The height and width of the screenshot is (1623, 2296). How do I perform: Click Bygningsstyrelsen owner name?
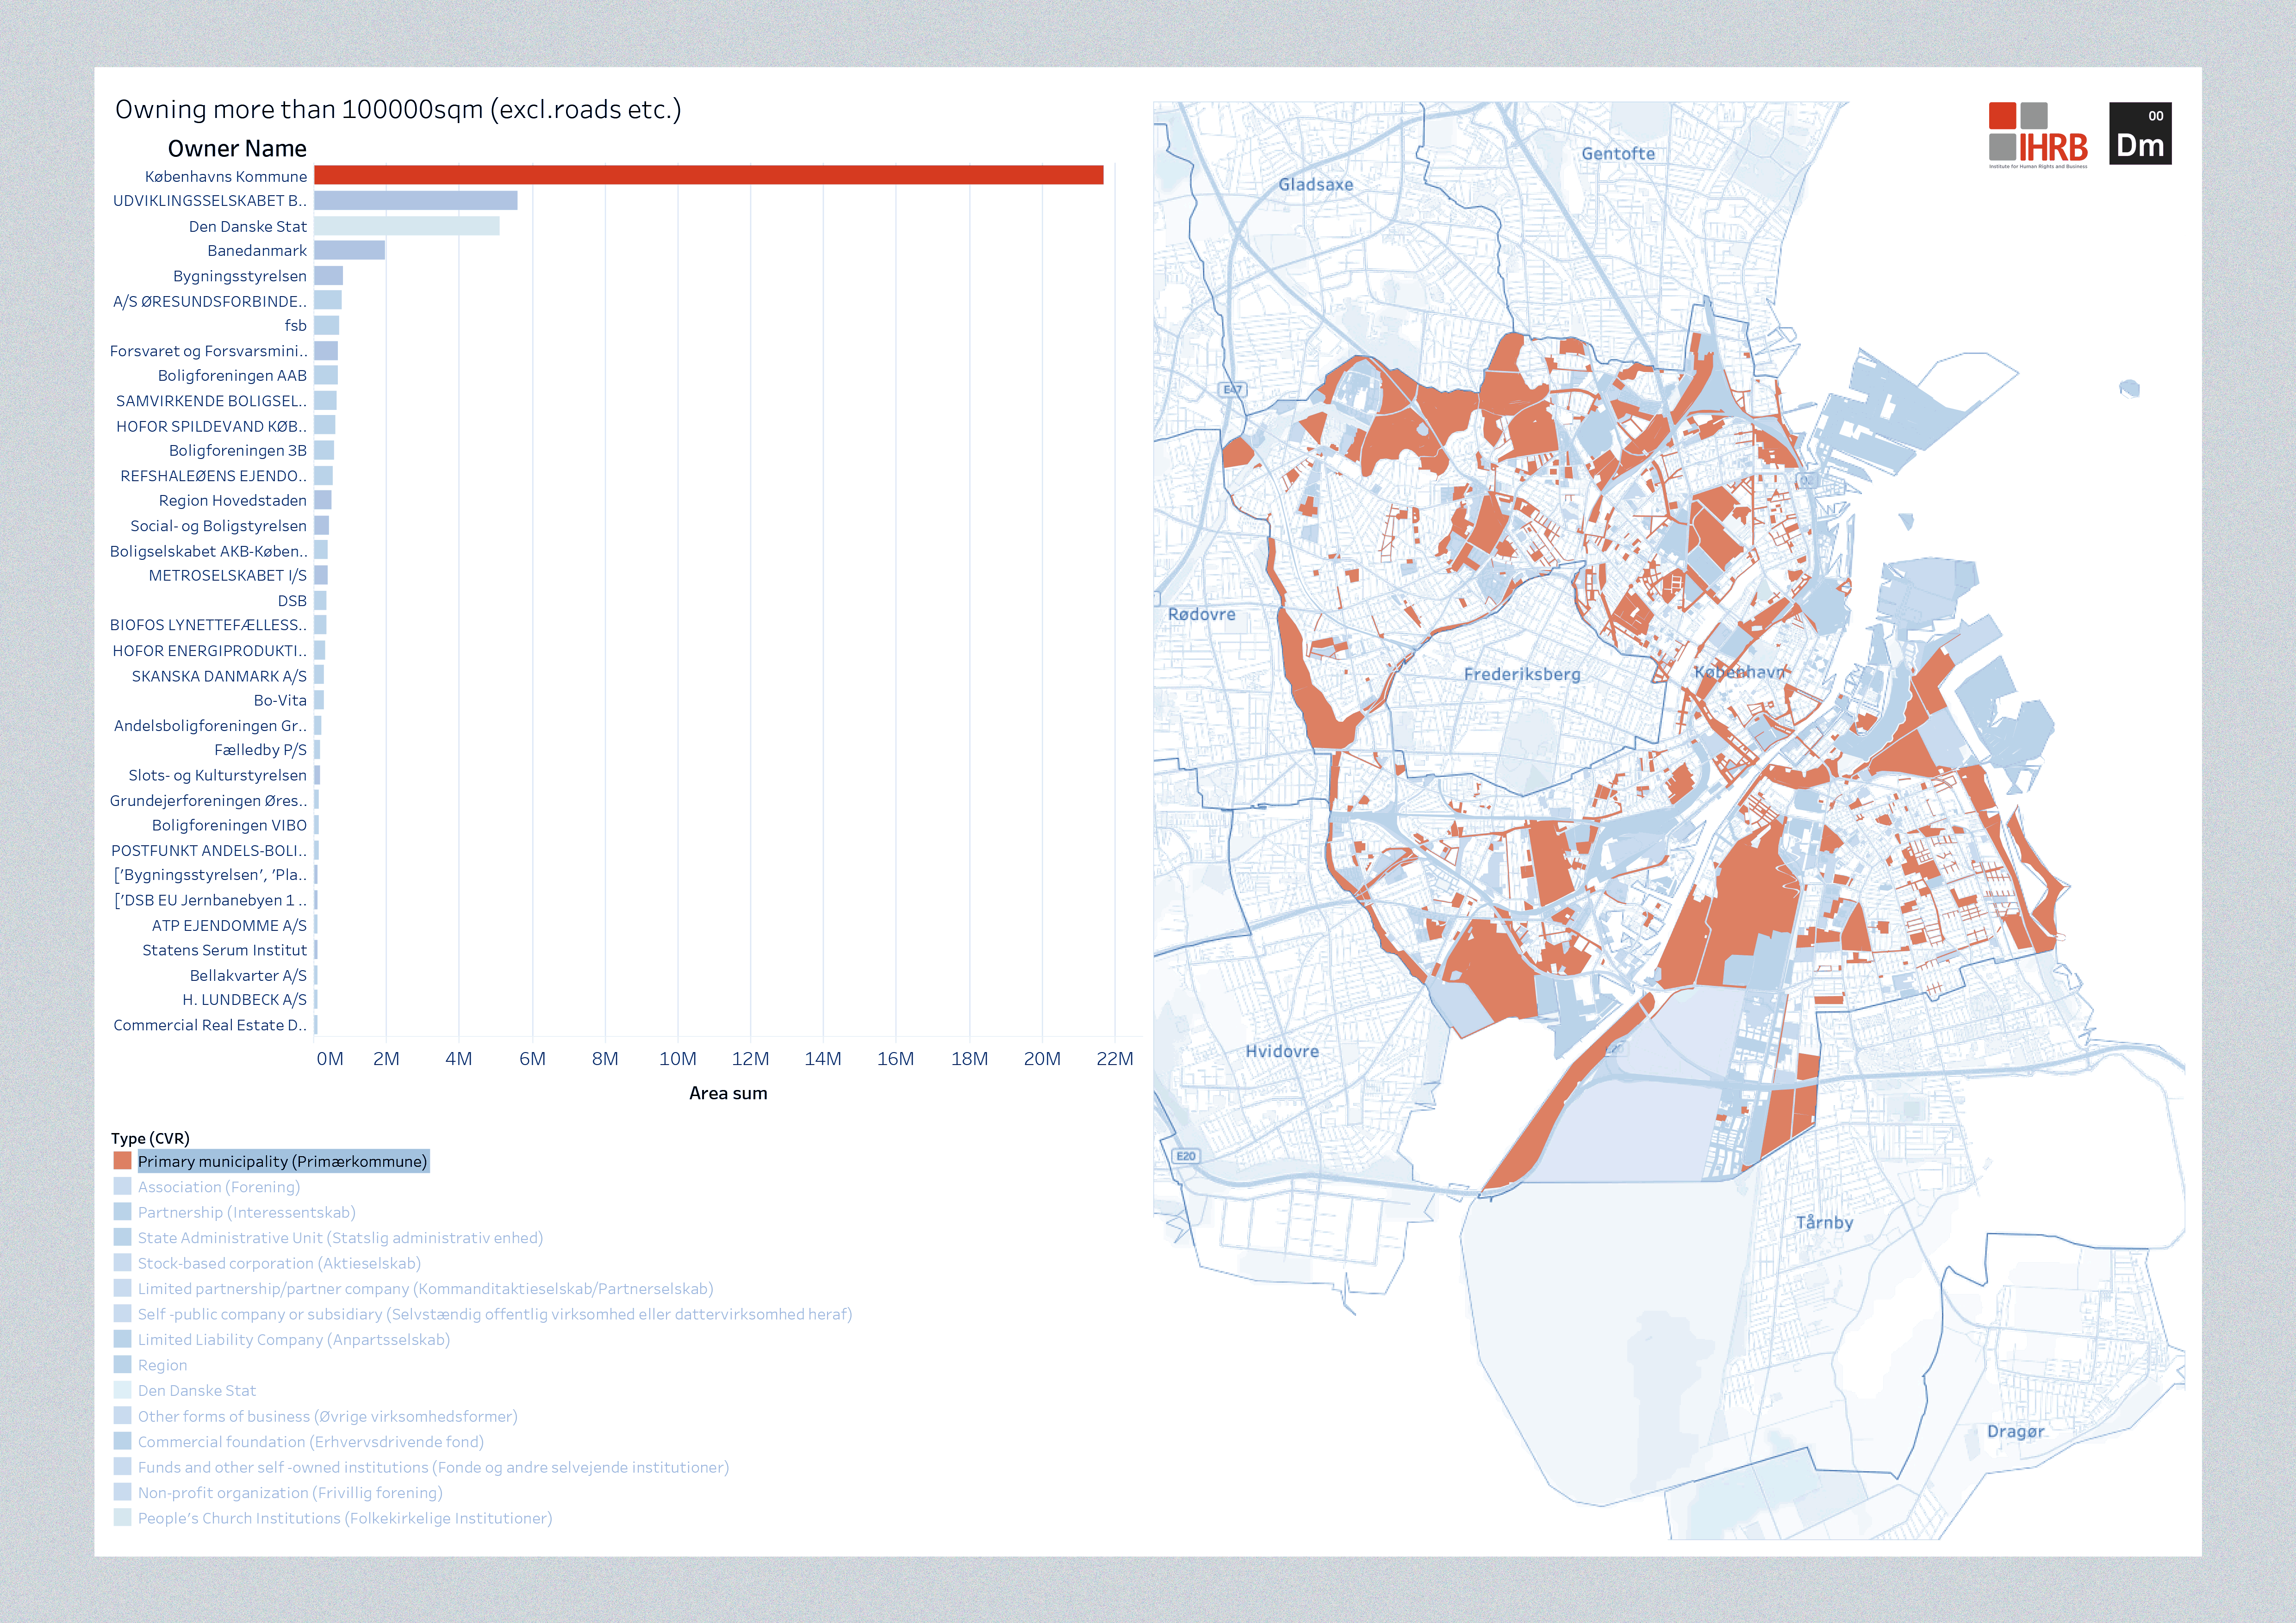(240, 276)
